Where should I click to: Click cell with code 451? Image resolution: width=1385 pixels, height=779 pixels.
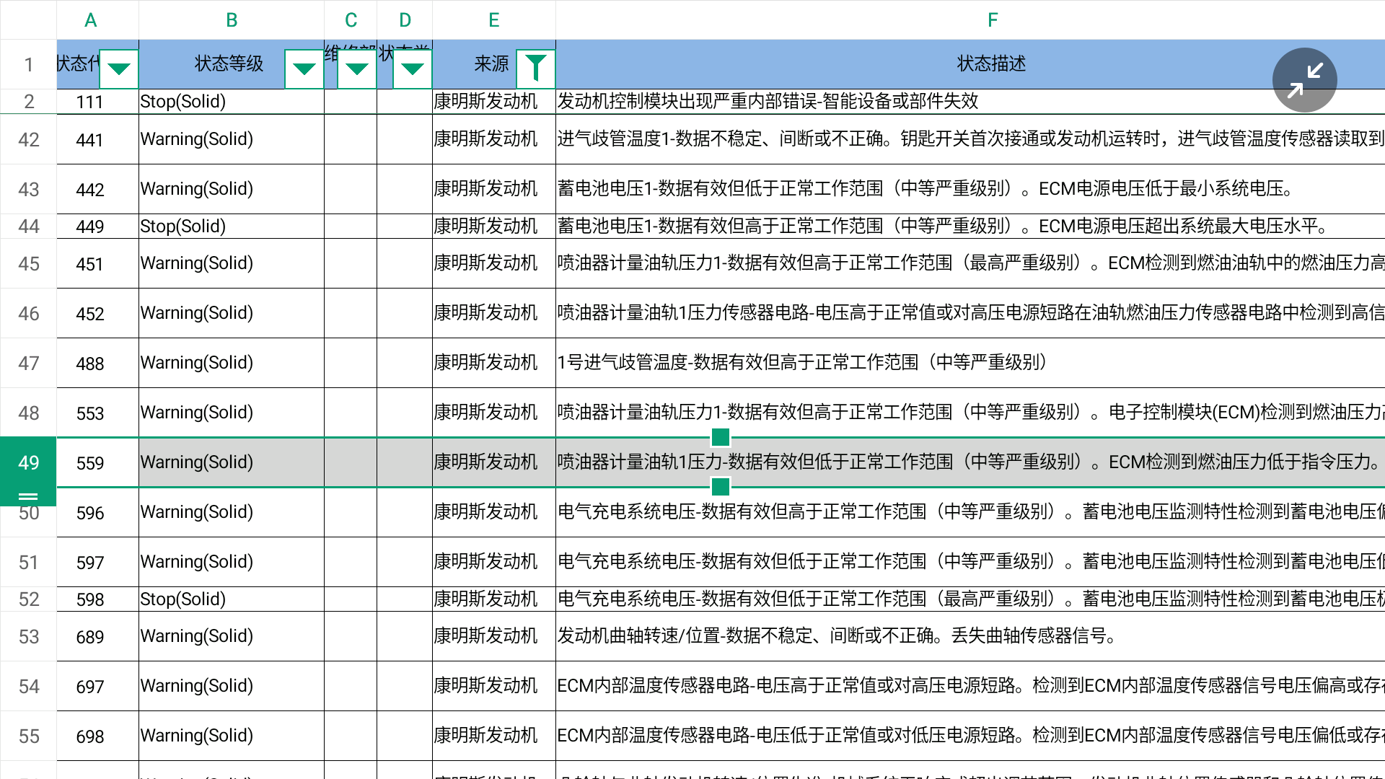(97, 263)
